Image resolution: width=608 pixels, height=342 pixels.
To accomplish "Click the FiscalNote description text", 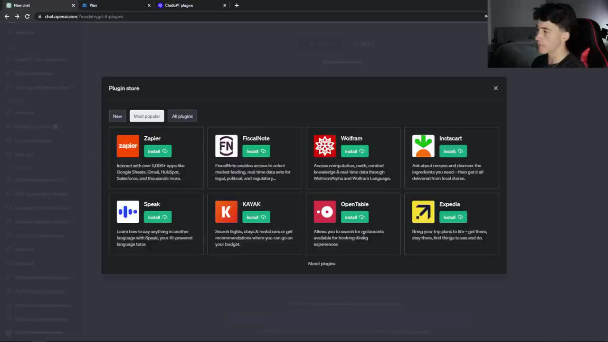I will click(253, 172).
